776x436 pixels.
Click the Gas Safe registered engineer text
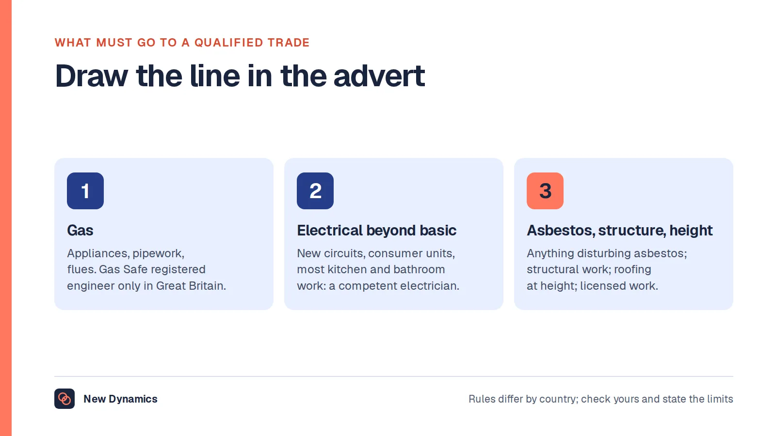tap(146, 269)
